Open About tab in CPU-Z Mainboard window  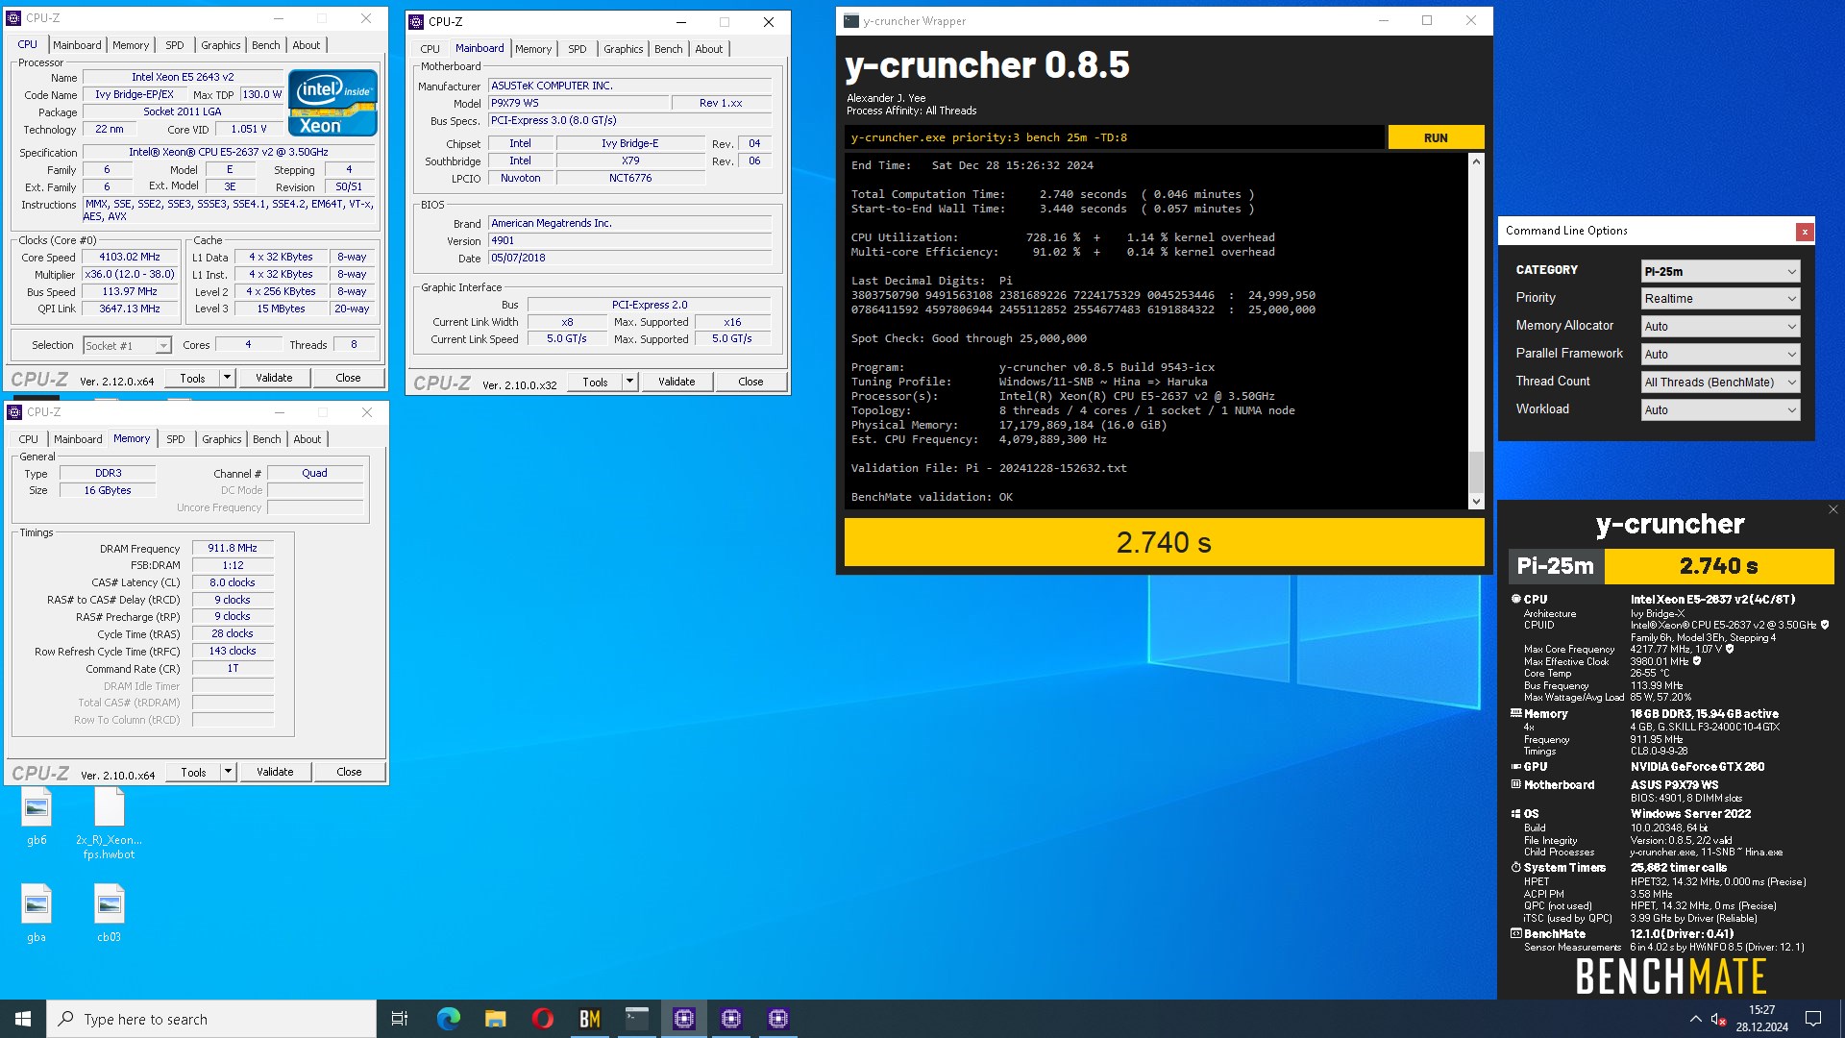[x=709, y=49]
